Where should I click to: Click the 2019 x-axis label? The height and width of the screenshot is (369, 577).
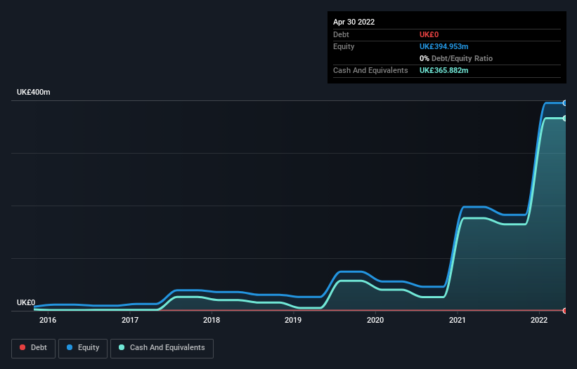tap(293, 320)
